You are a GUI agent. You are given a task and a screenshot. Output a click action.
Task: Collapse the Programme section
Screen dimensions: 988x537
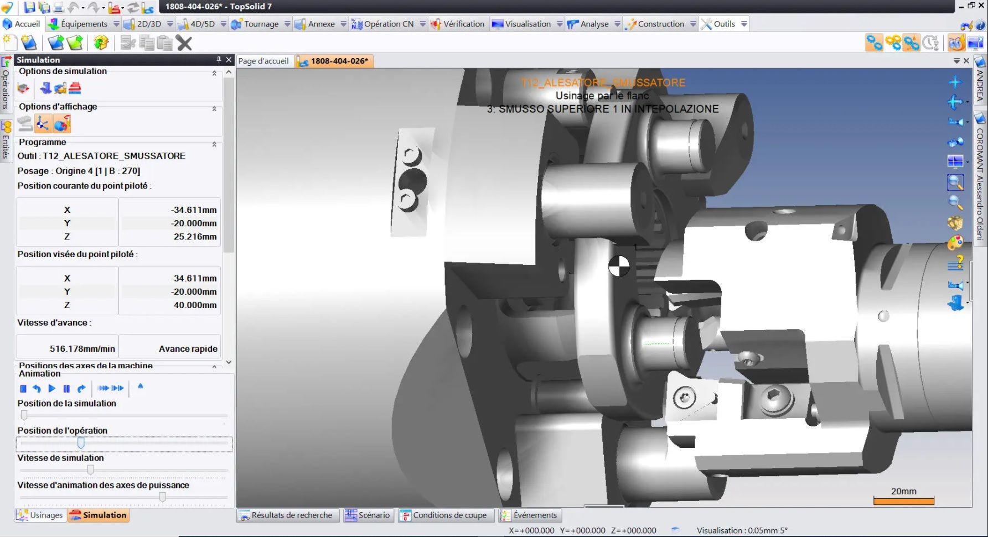(x=214, y=144)
